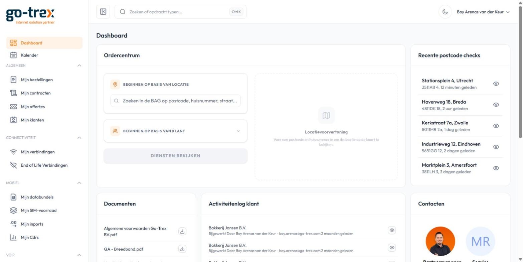Click the Mijn databundels icon
The width and height of the screenshot is (523, 262).
pos(13,197)
